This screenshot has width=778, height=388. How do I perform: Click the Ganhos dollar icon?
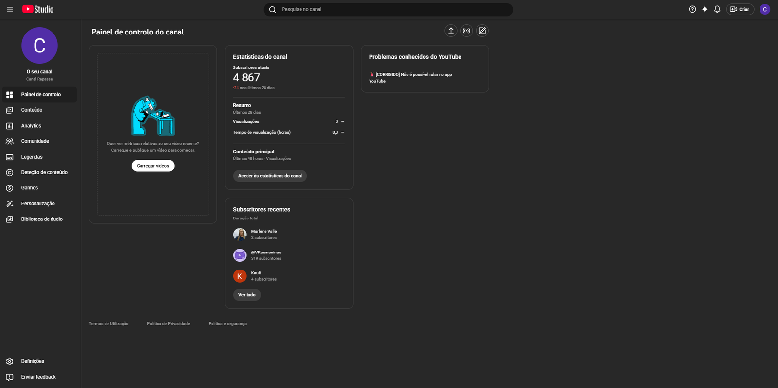pos(10,188)
